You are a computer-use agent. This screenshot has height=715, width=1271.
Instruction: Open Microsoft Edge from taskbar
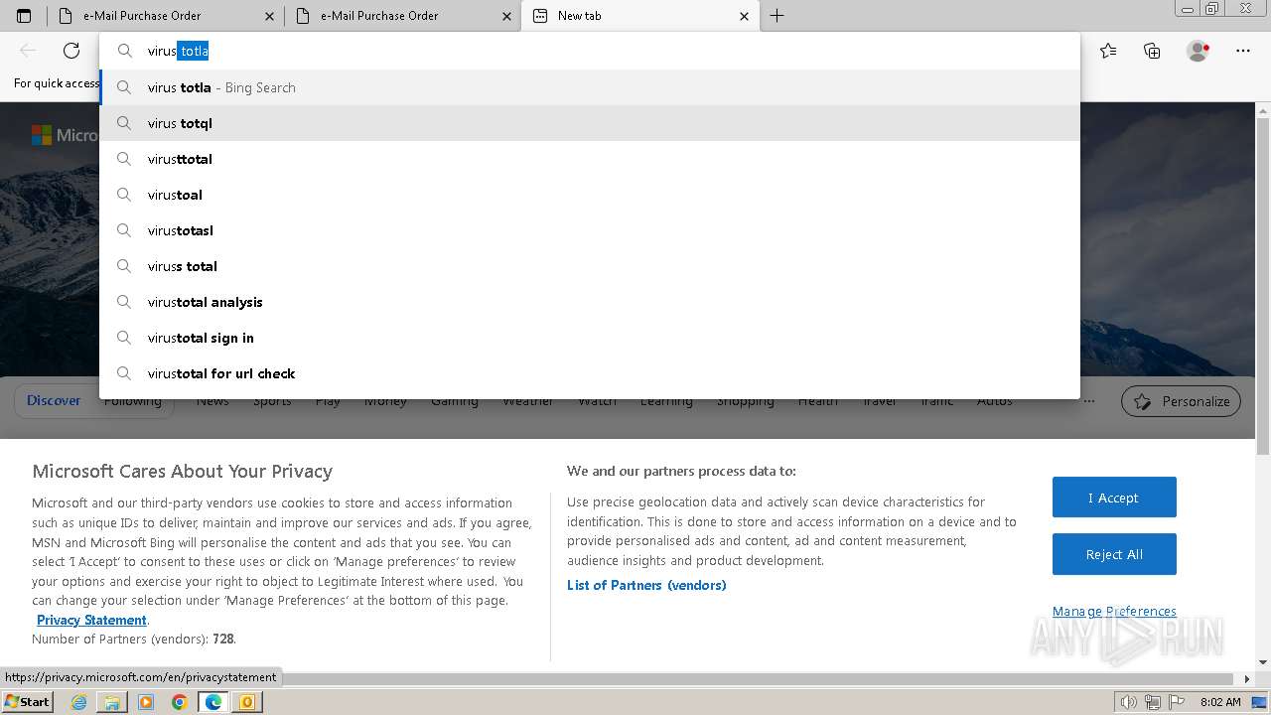pyautogui.click(x=213, y=702)
